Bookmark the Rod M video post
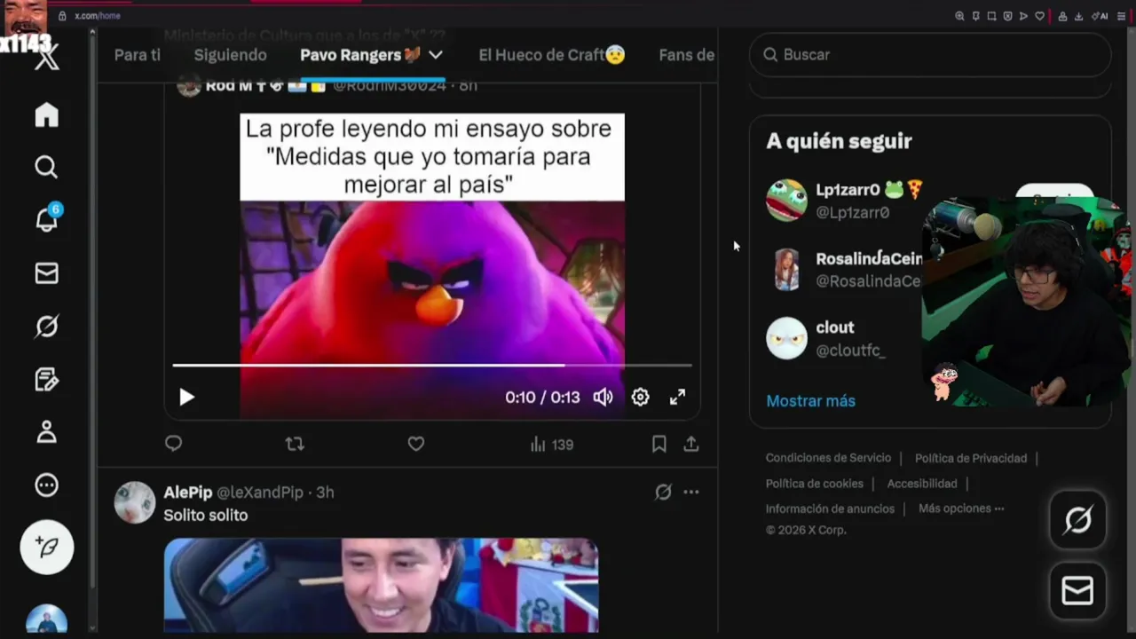The image size is (1136, 639). (x=659, y=444)
